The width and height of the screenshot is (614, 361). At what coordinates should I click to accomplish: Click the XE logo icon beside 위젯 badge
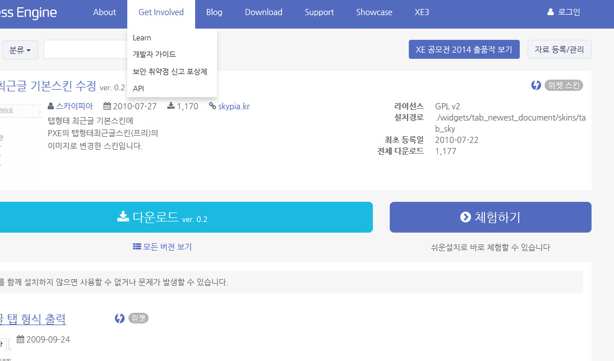click(119, 318)
